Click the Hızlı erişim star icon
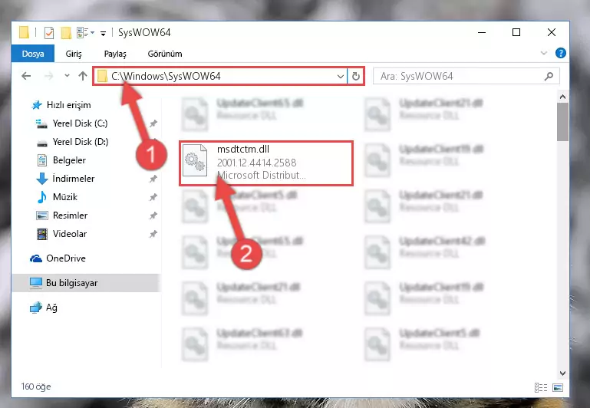The image size is (590, 408). [x=37, y=105]
